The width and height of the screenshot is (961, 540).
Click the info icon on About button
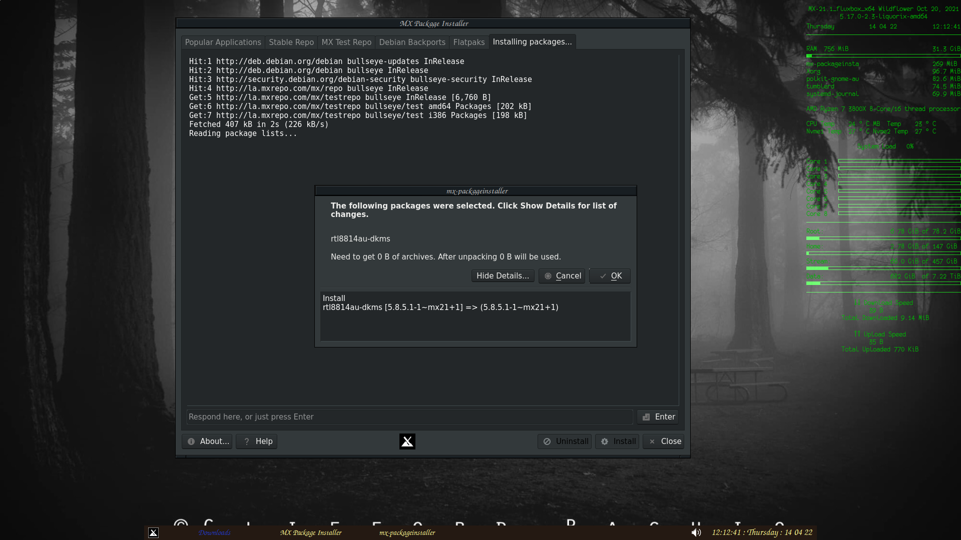[x=191, y=441]
